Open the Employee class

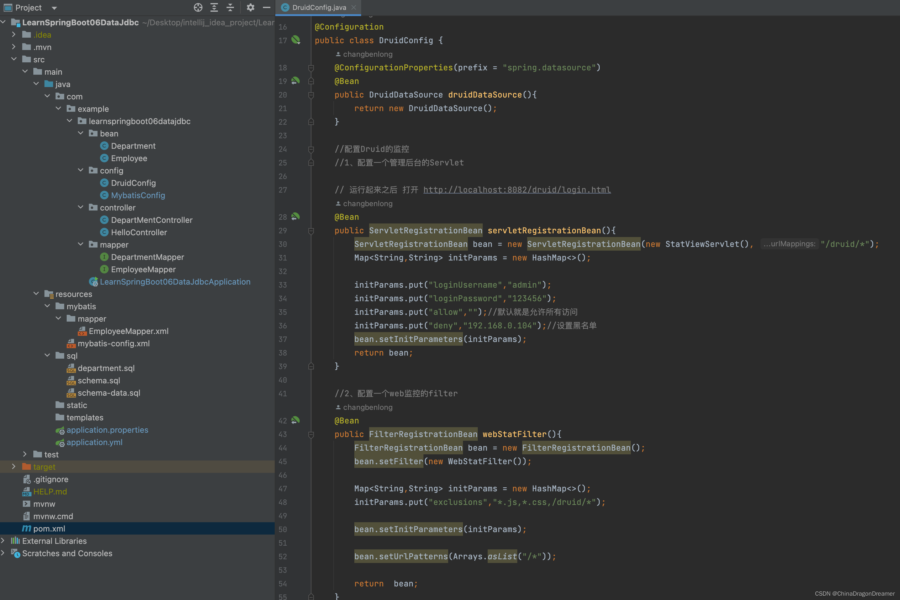129,158
